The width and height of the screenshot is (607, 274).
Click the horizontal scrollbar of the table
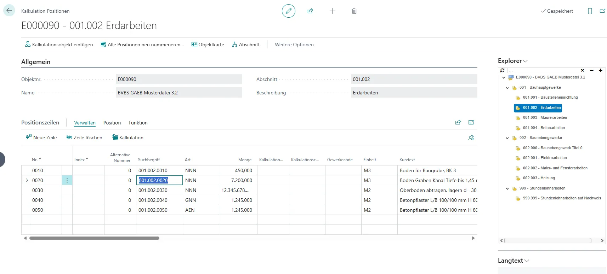(94, 238)
